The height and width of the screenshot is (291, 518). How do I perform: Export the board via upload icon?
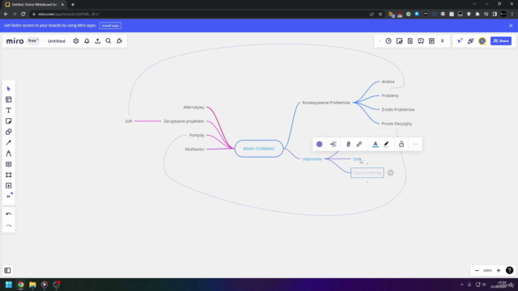[x=97, y=41]
